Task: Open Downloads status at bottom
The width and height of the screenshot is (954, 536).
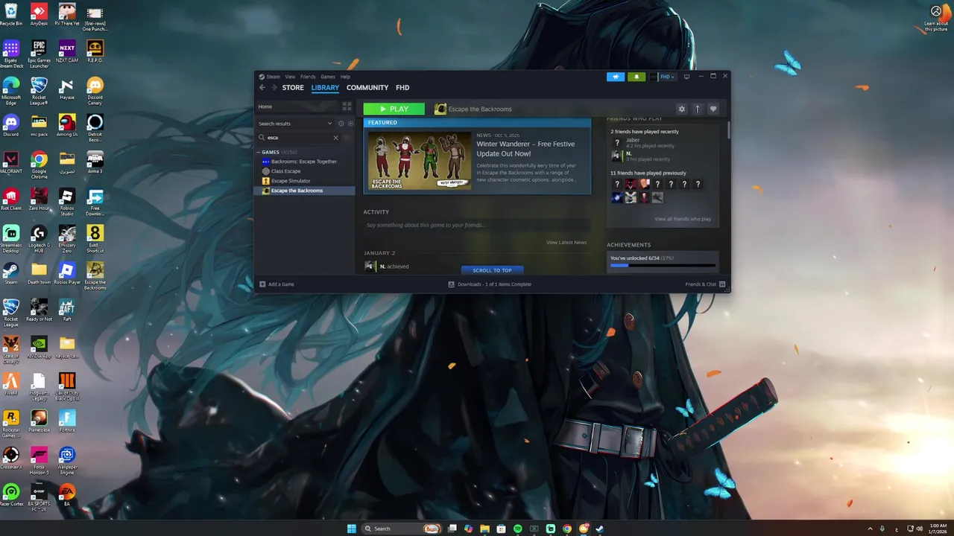Action: pyautogui.click(x=490, y=284)
